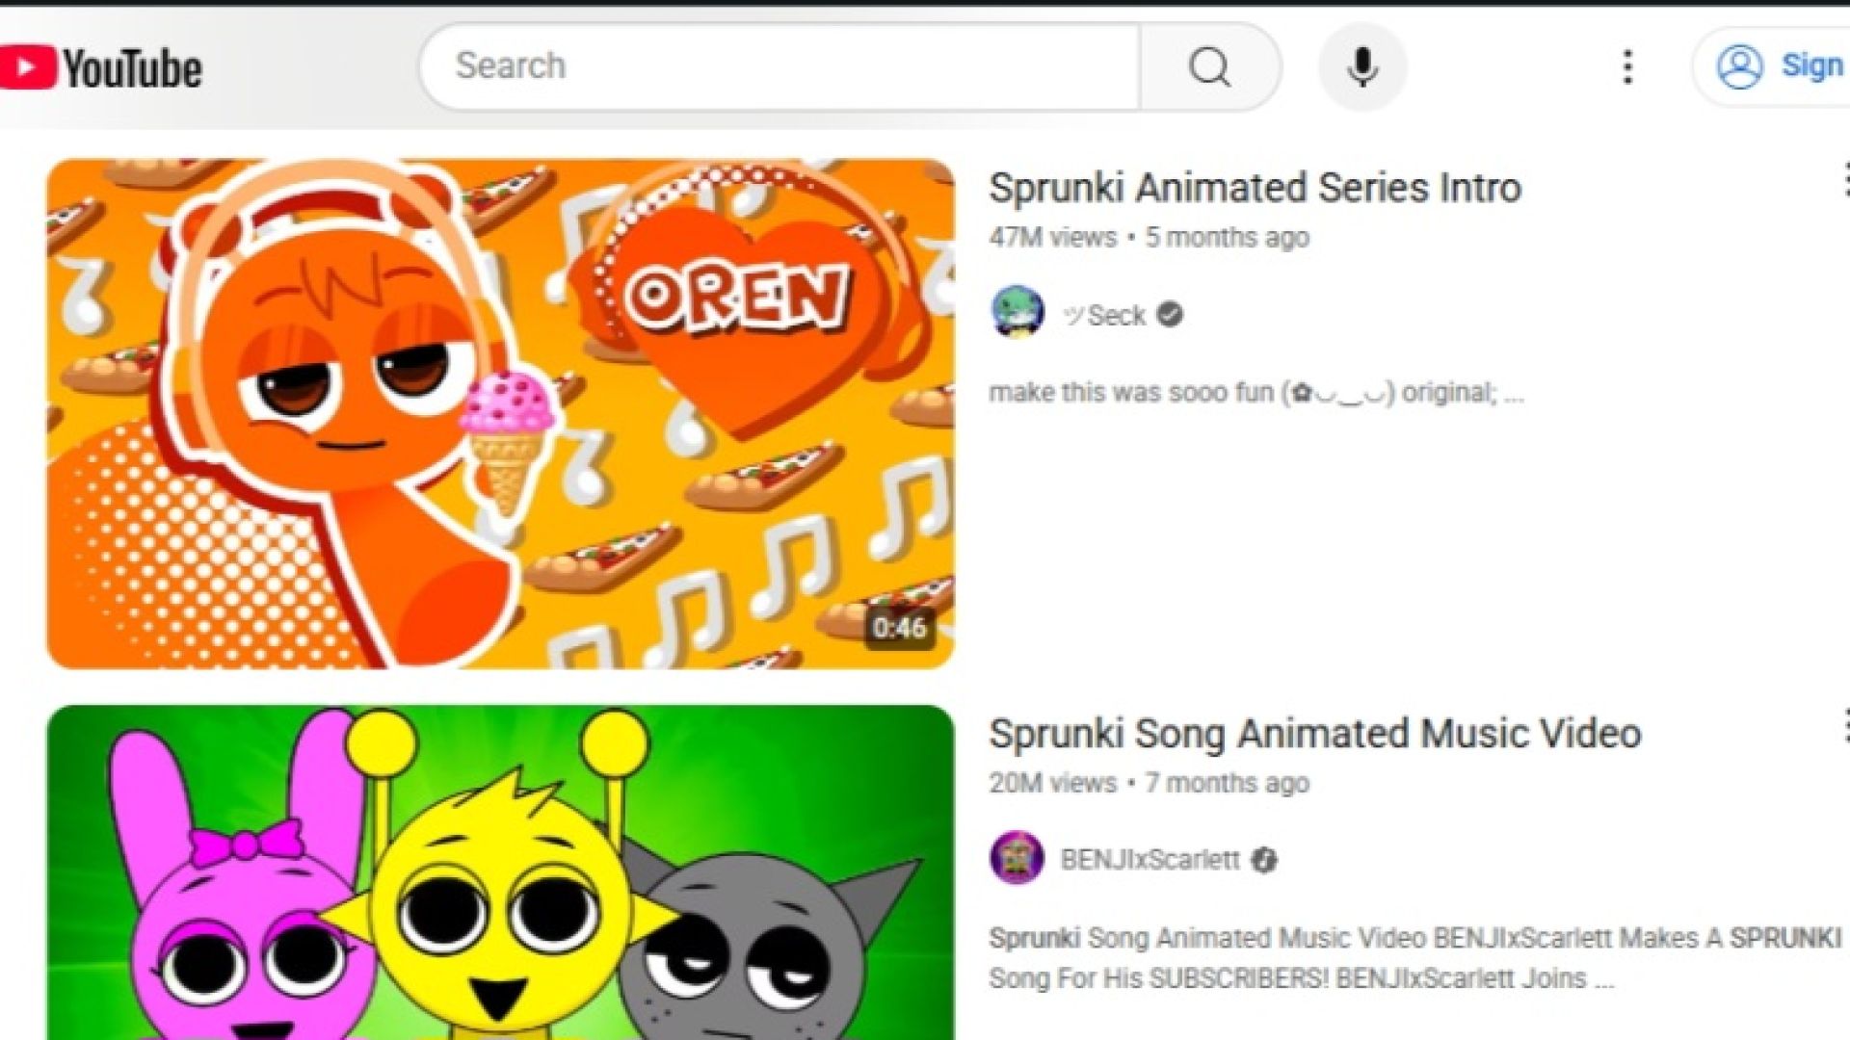Go to the Seck channel name
The height and width of the screenshot is (1040, 1850).
1104,315
